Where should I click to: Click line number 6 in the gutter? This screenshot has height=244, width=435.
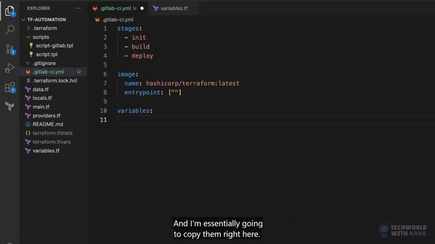pos(105,74)
